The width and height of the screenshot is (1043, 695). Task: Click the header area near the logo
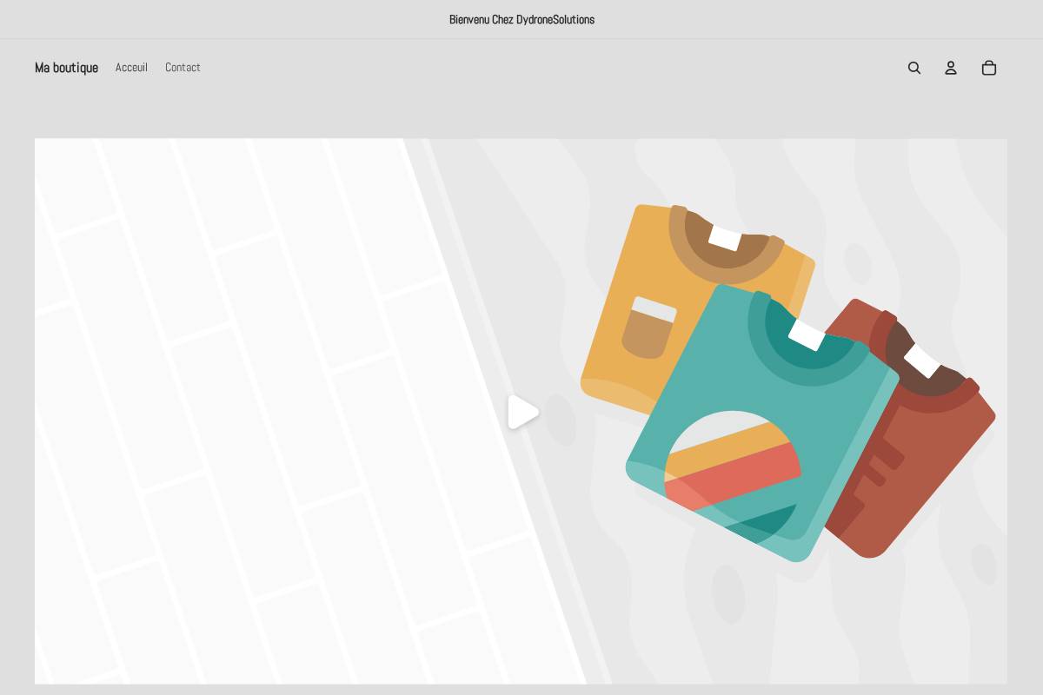66,68
